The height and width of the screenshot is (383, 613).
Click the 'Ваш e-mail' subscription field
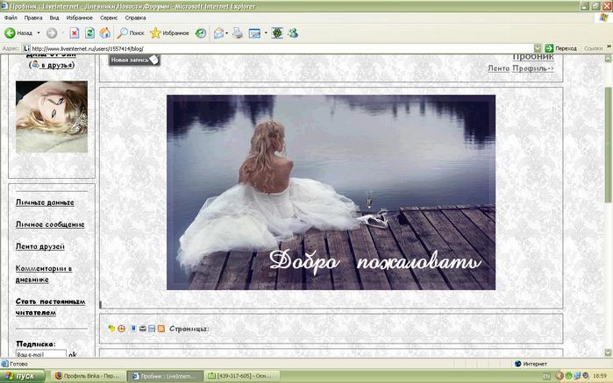pyautogui.click(x=41, y=354)
